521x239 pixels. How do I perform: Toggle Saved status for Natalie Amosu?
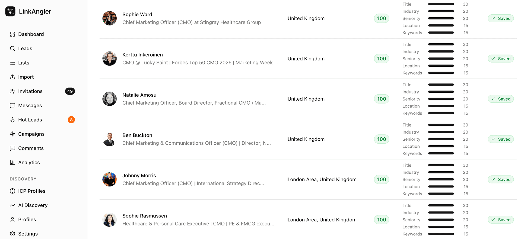(501, 99)
